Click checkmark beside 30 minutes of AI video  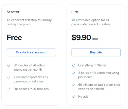(9, 65)
